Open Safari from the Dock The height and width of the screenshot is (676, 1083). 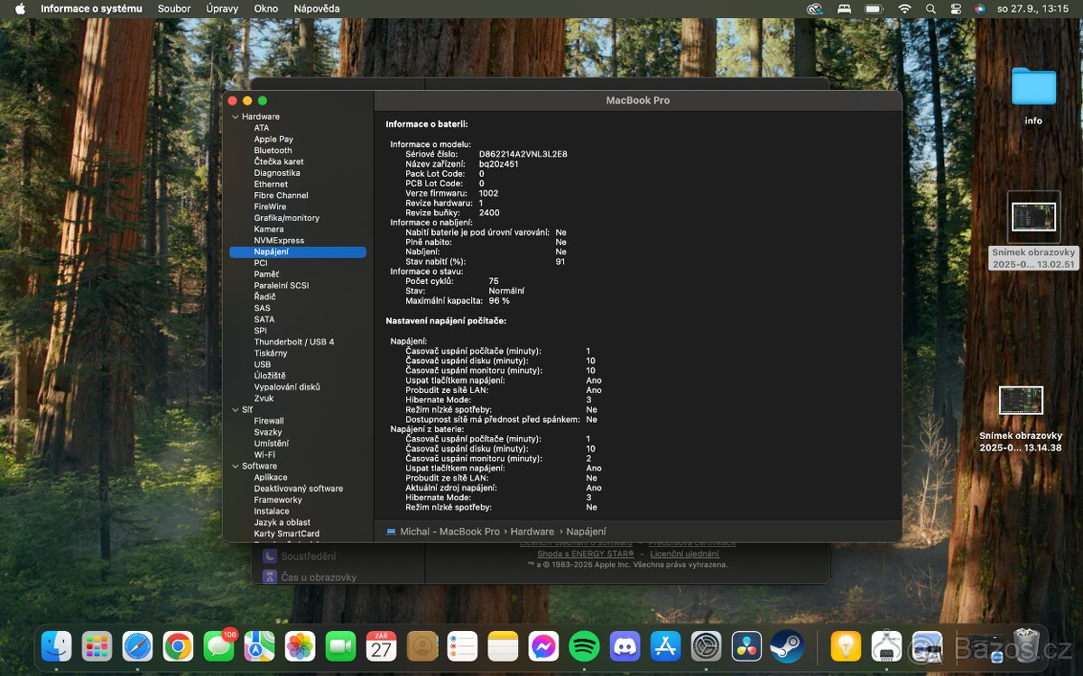point(137,648)
